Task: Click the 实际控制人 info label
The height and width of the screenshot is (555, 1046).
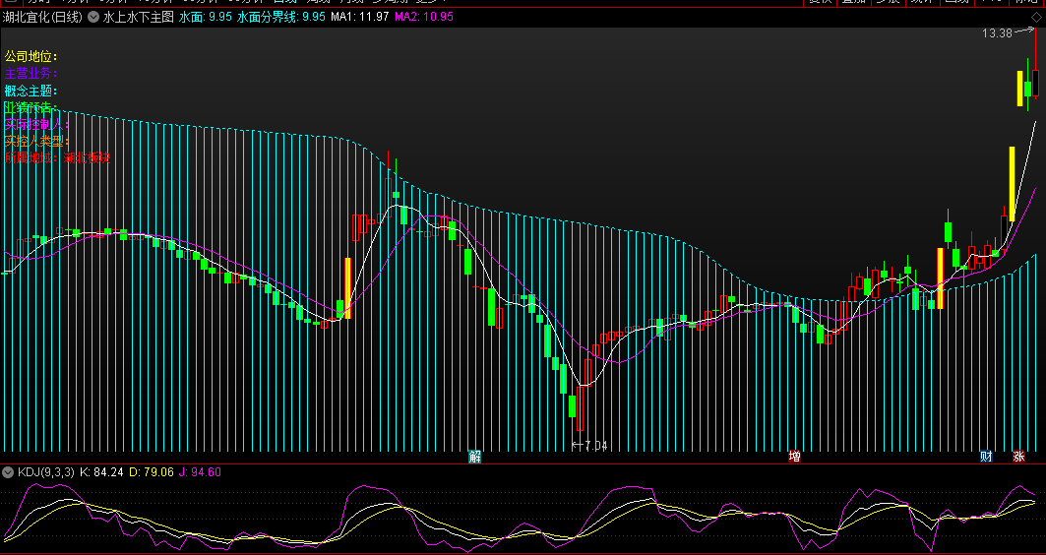Action: point(36,124)
